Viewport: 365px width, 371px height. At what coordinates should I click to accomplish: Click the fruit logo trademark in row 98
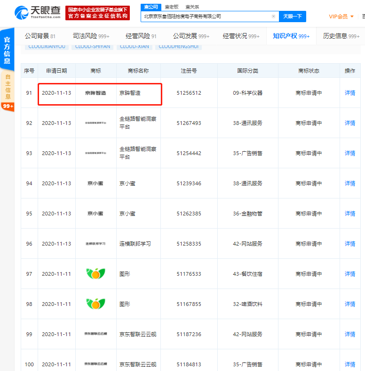(x=95, y=304)
